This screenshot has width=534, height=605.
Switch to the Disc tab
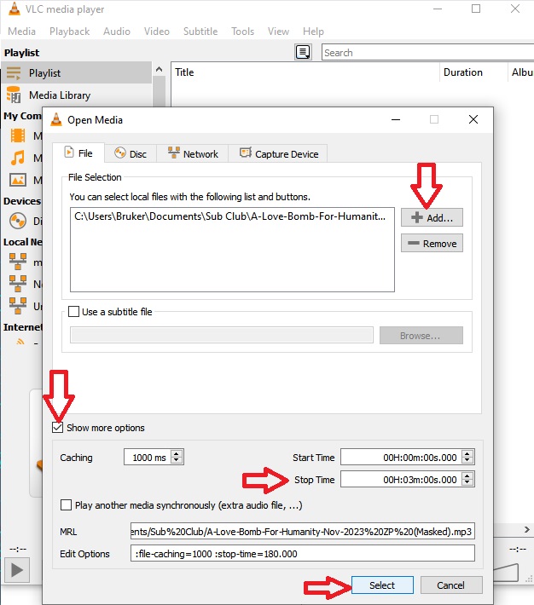(x=131, y=153)
